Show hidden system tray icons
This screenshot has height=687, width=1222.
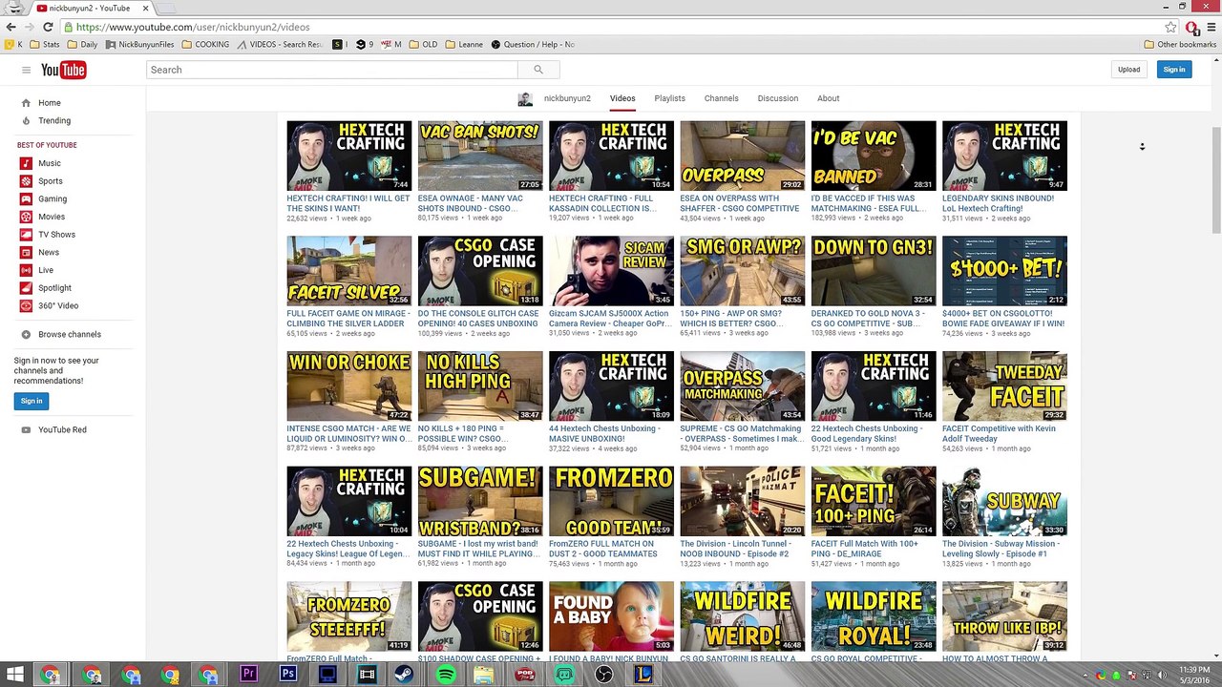(1086, 675)
